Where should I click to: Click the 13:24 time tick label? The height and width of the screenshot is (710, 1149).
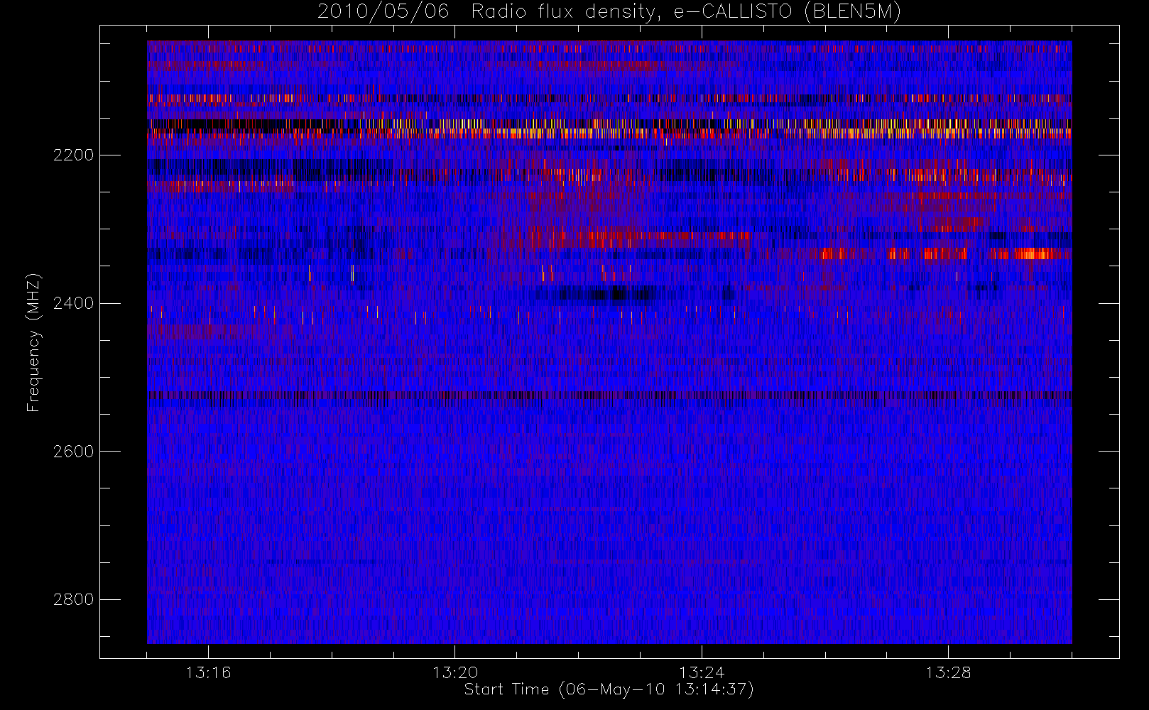pos(702,672)
